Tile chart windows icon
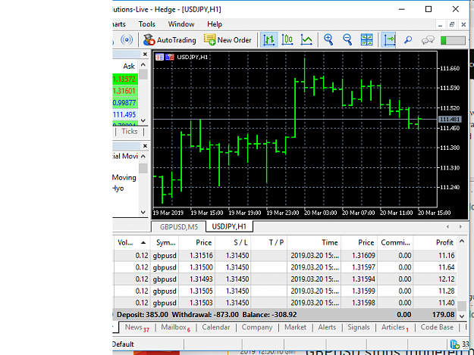The height and width of the screenshot is (355, 474). [366, 40]
